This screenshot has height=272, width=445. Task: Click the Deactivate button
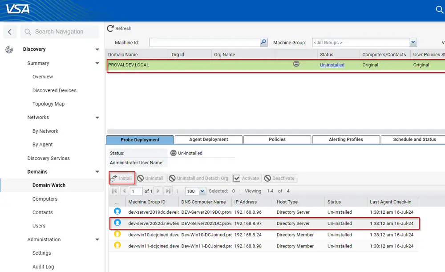click(279, 178)
